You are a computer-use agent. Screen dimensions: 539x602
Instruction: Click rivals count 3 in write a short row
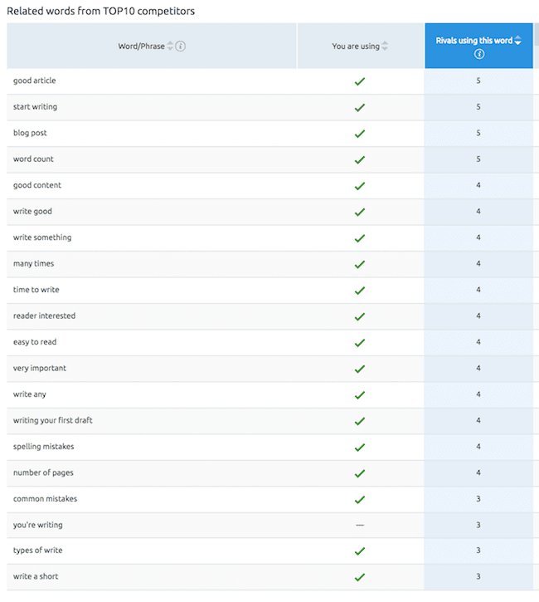click(478, 576)
